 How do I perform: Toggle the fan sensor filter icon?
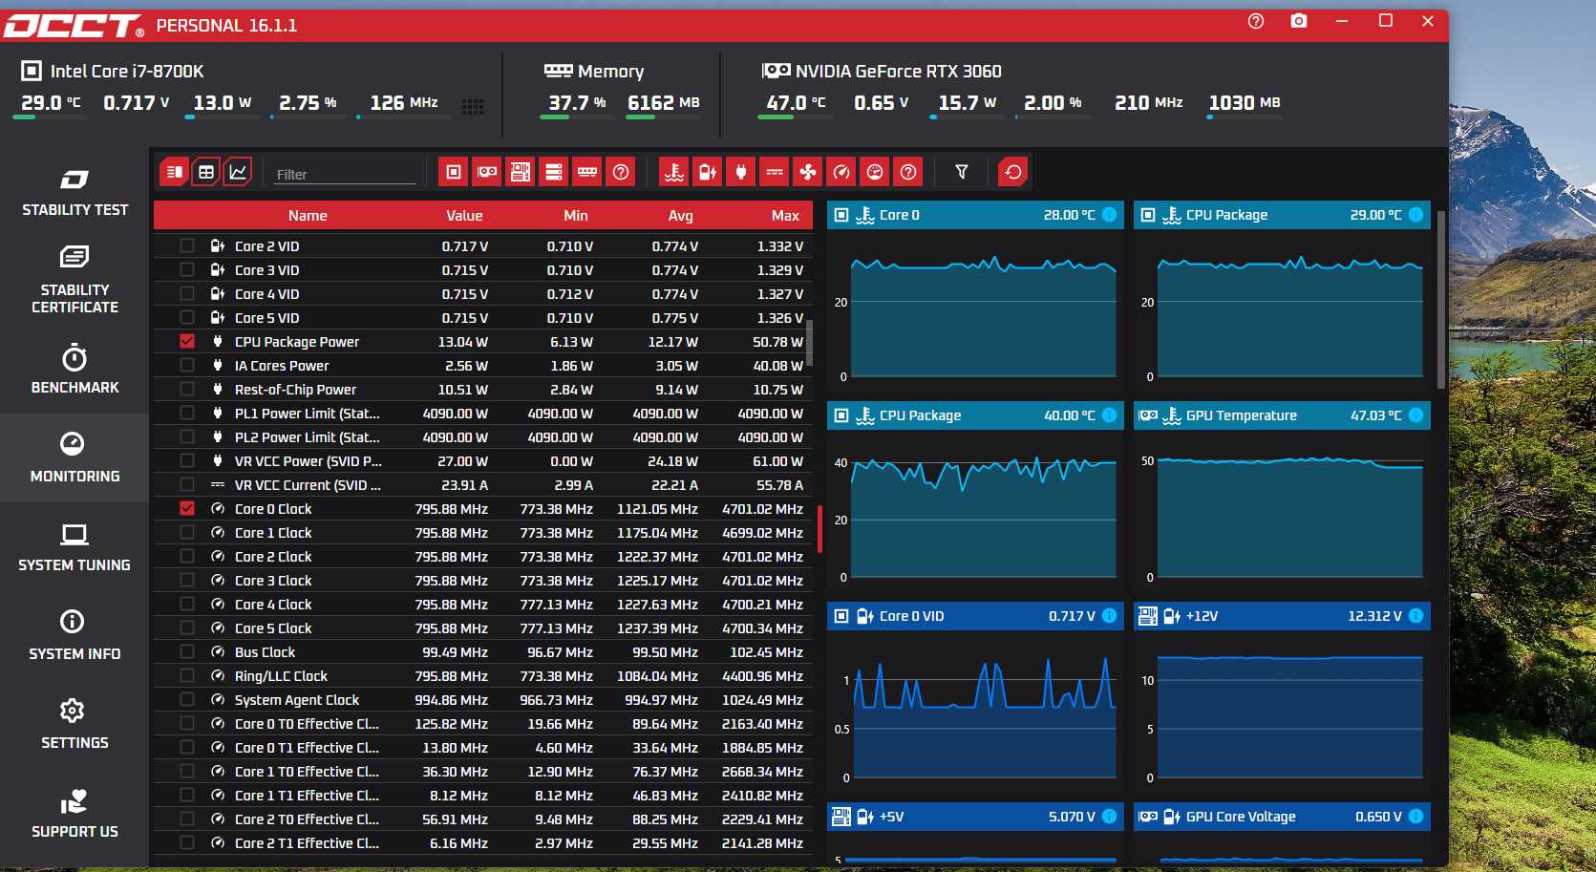click(x=808, y=172)
